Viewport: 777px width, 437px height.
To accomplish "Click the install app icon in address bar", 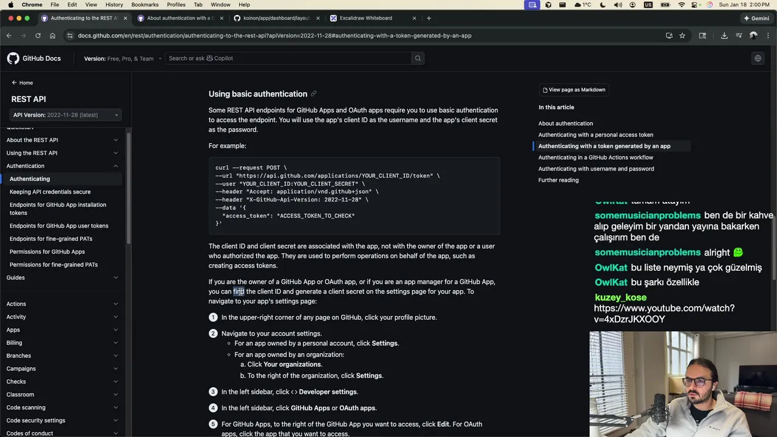I will pos(669,35).
